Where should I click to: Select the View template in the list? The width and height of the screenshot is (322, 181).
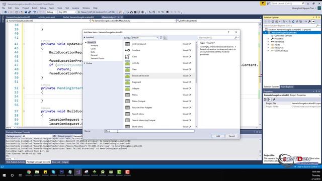coord(159,69)
